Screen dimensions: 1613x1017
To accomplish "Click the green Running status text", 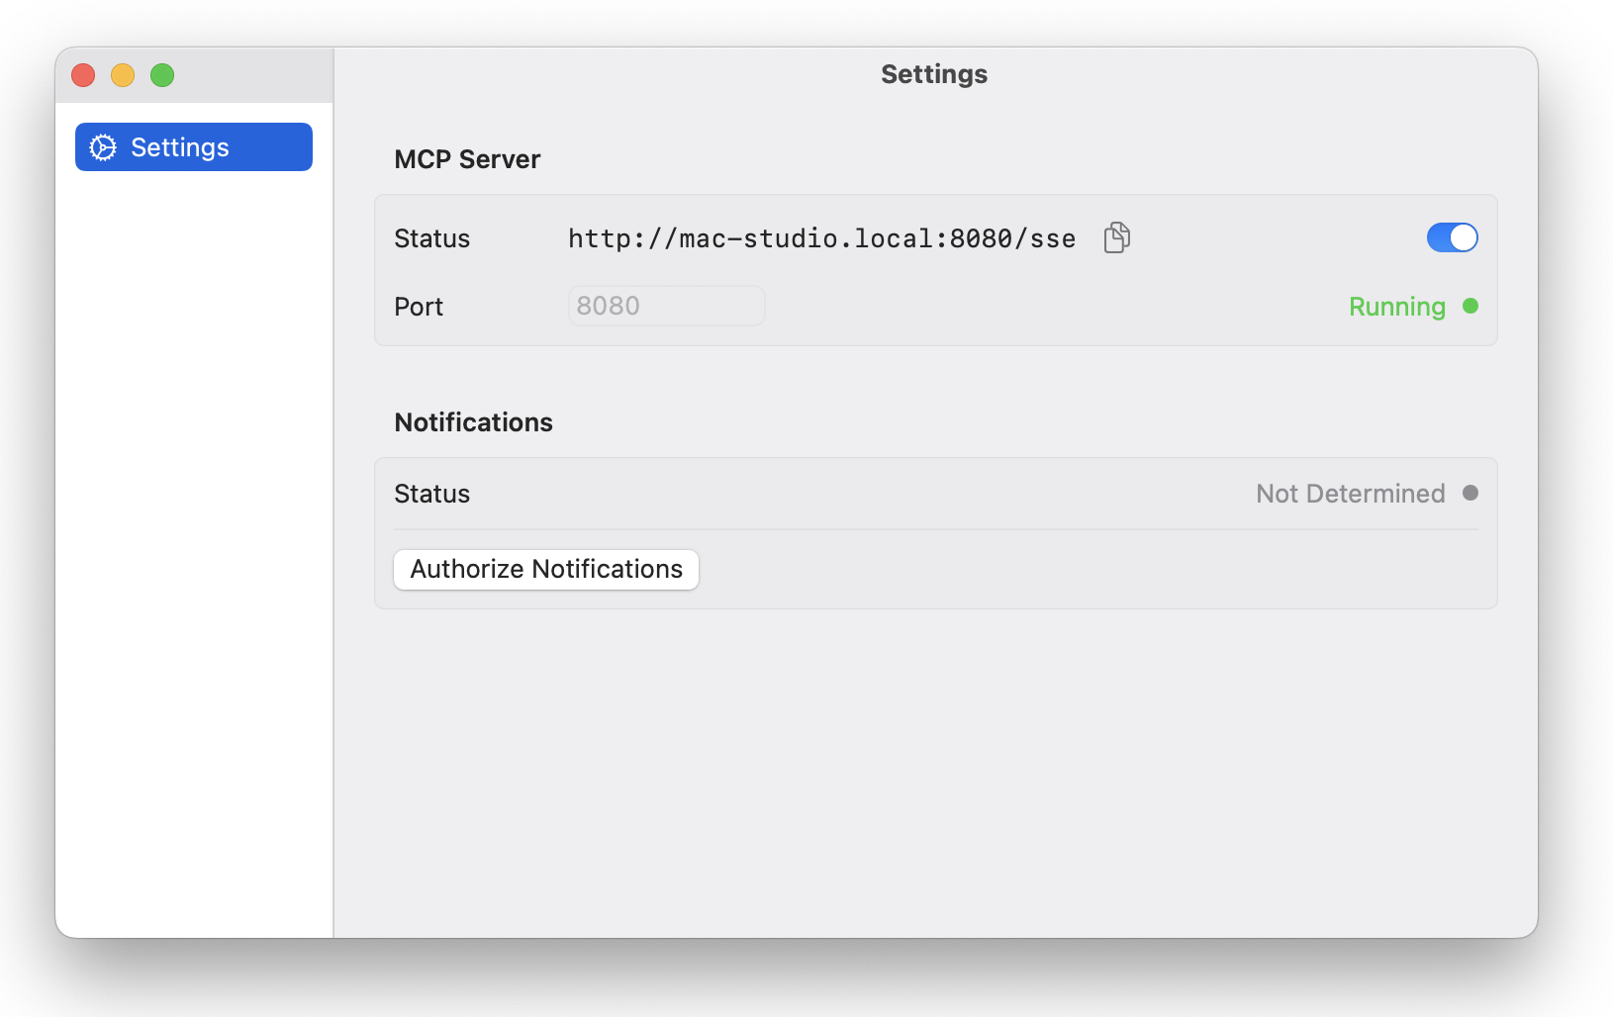I will (1396, 307).
